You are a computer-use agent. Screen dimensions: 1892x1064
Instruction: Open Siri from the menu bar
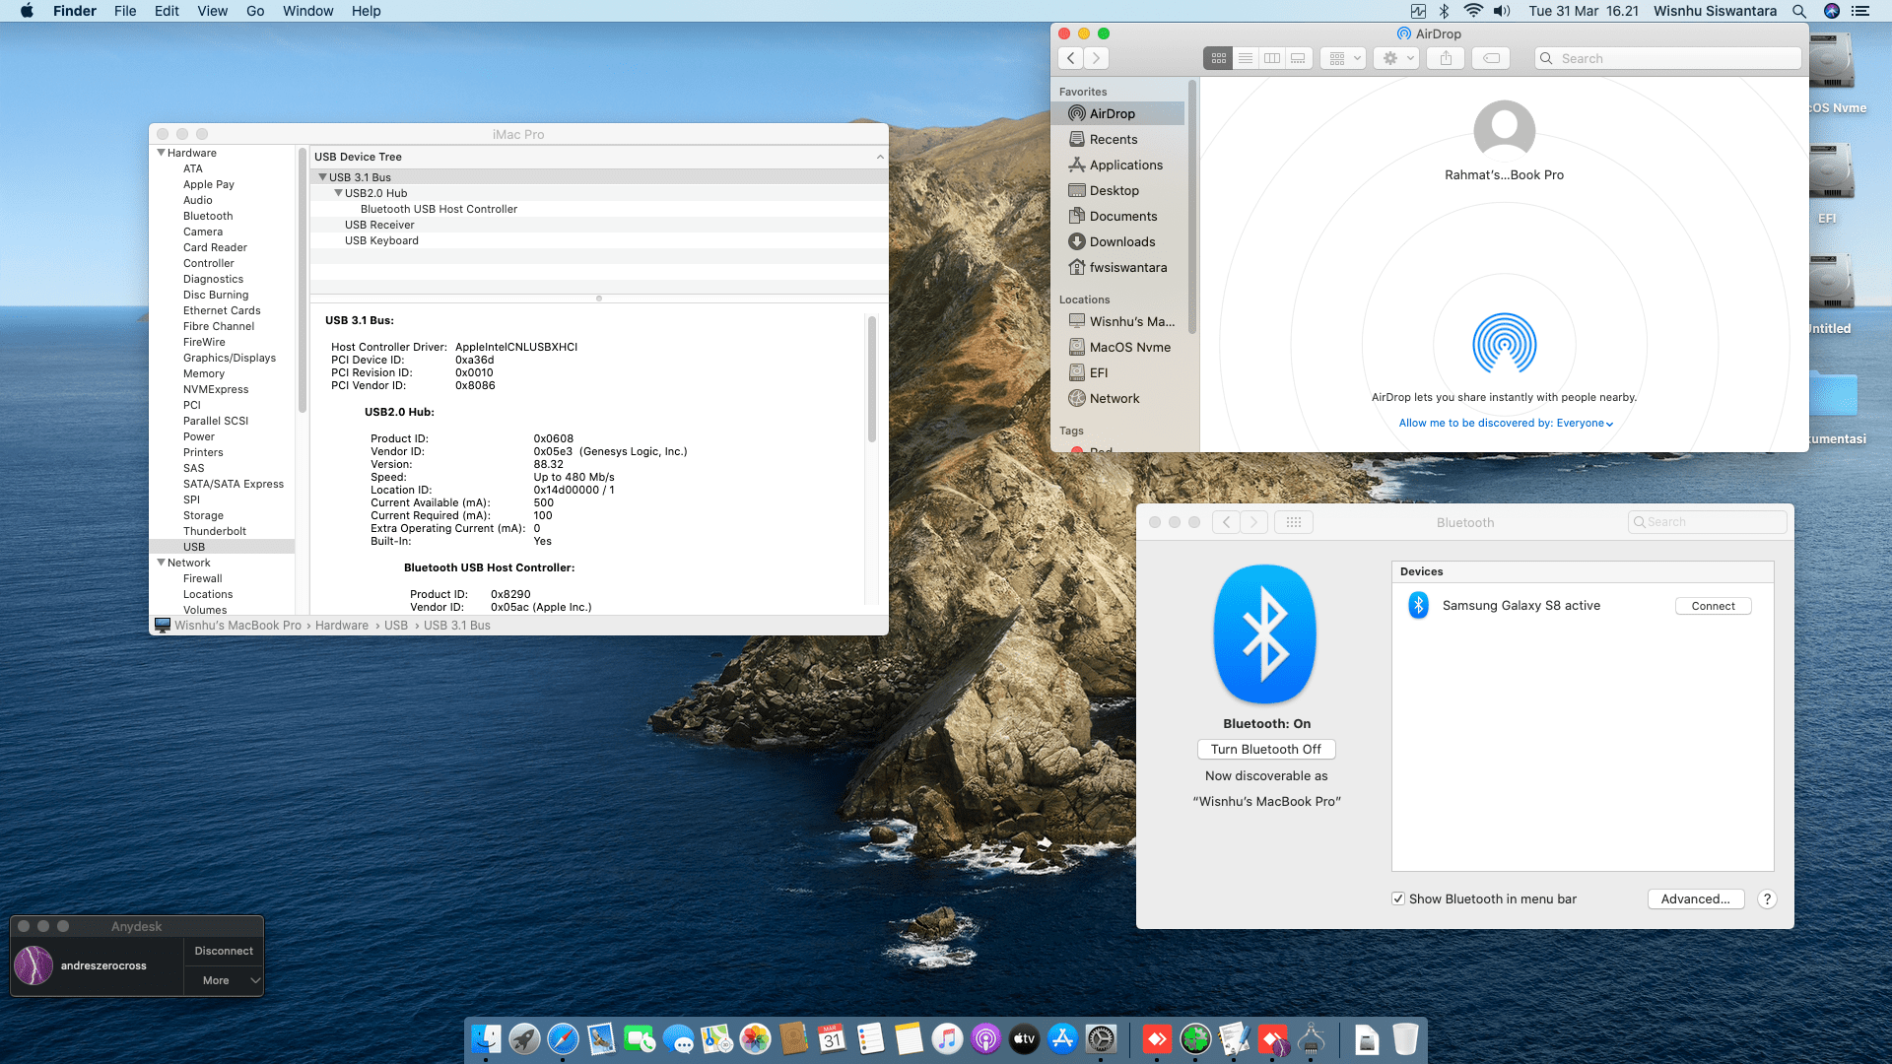click(1832, 11)
